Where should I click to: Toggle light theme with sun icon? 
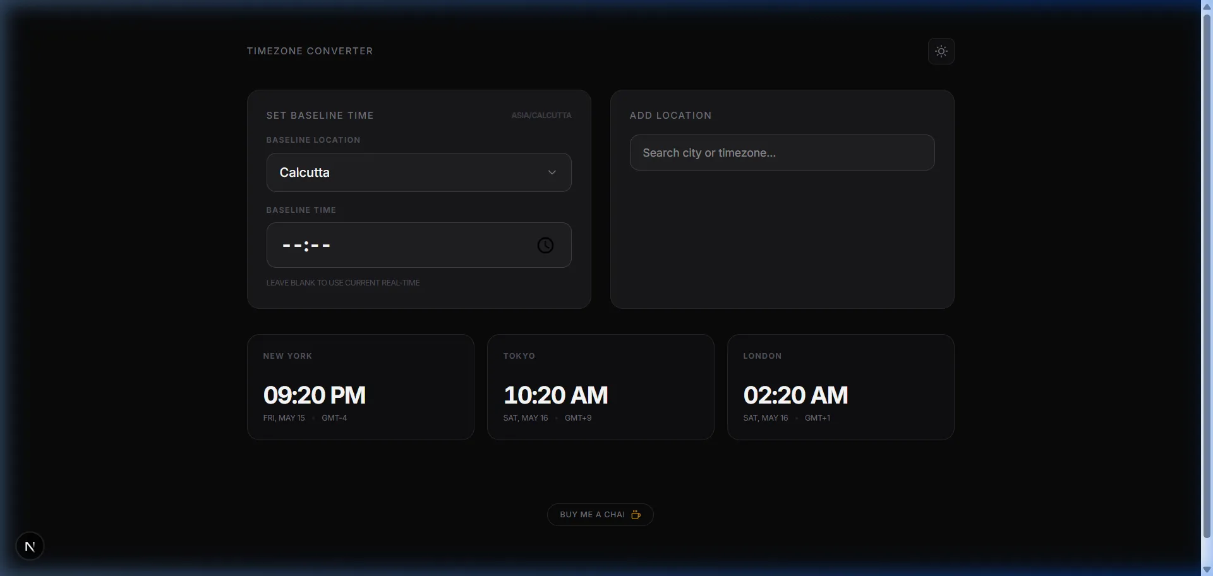(x=941, y=51)
